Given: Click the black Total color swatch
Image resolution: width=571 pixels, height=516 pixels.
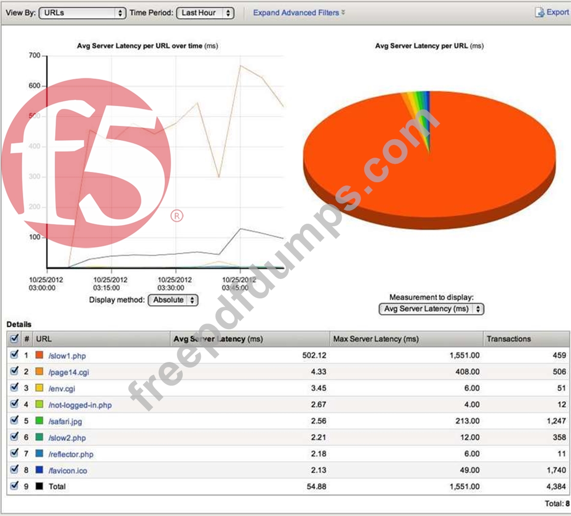Looking at the screenshot, I should [39, 486].
